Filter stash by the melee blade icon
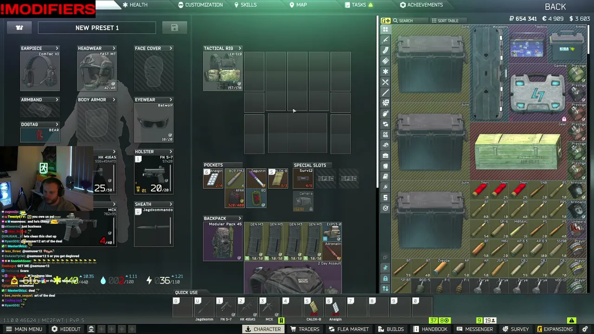The width and height of the screenshot is (594, 334). click(x=385, y=93)
